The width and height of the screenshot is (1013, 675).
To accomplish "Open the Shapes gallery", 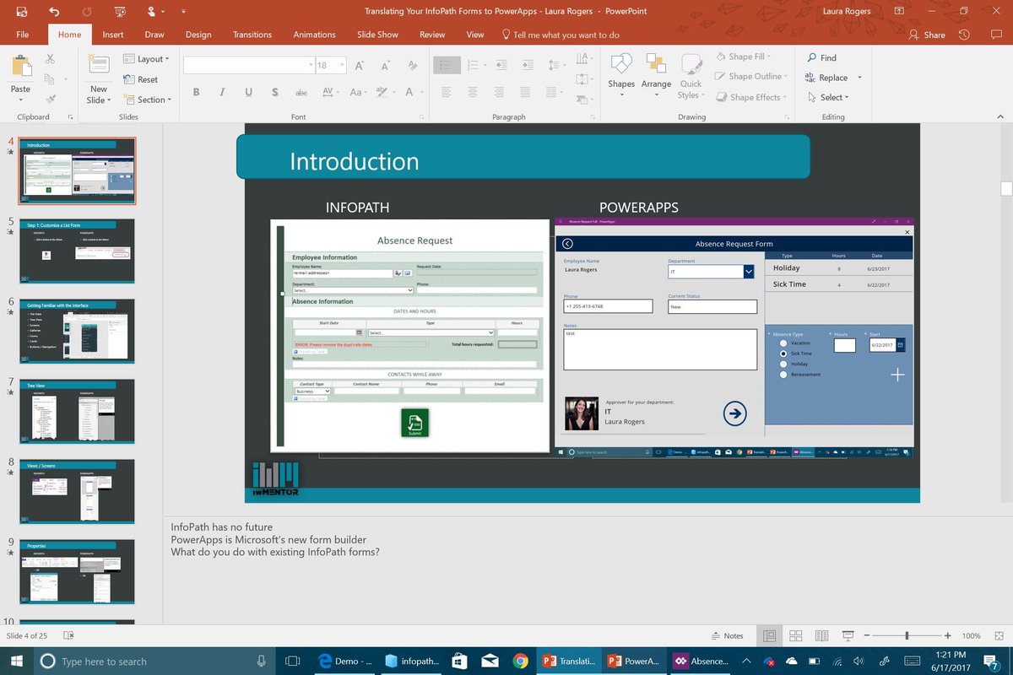I will tap(621, 75).
